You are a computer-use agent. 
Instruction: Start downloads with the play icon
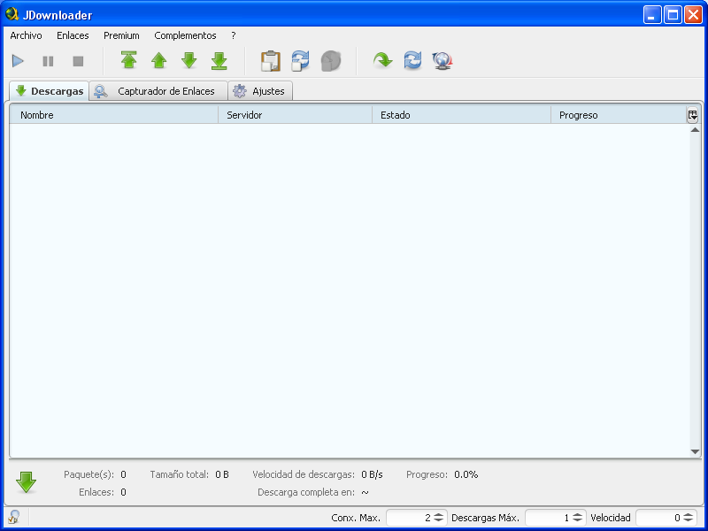click(x=18, y=61)
